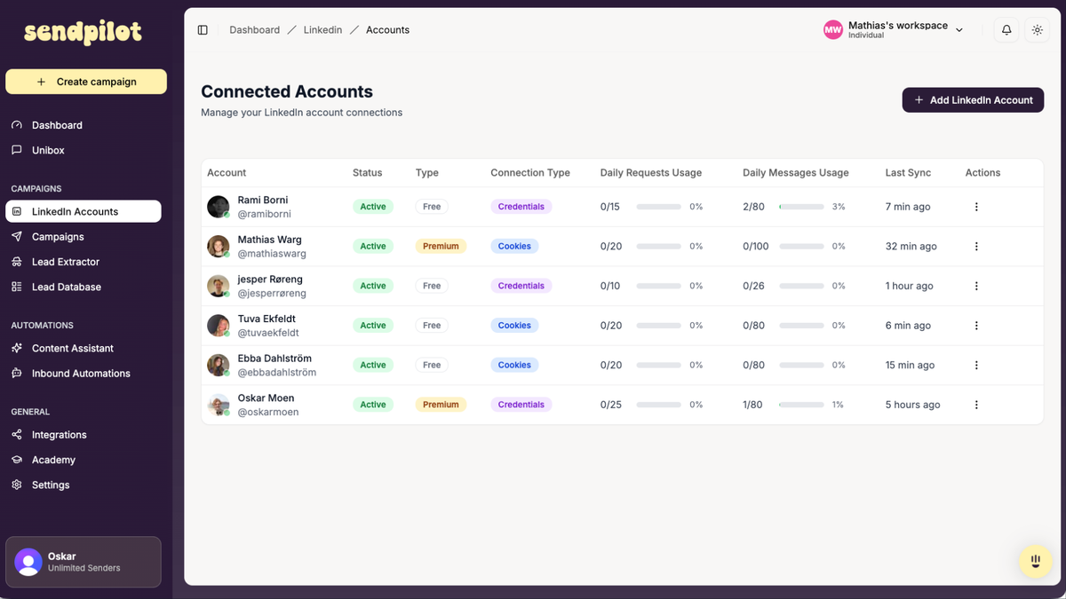Screen dimensions: 1066x599
Task: Open the Lead Database
Action: [x=68, y=287]
